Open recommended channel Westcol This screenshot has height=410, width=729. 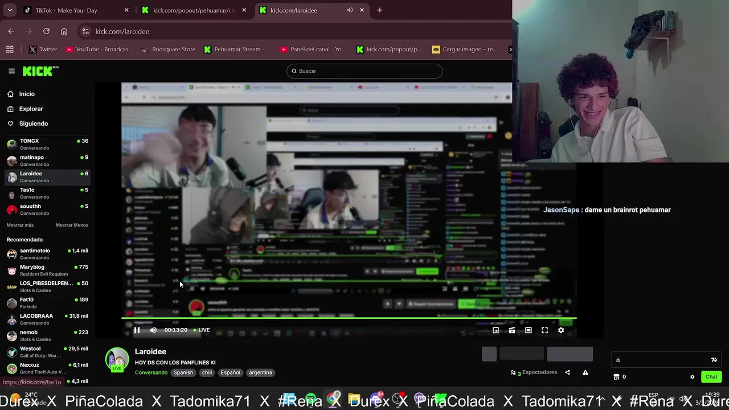[47, 352]
